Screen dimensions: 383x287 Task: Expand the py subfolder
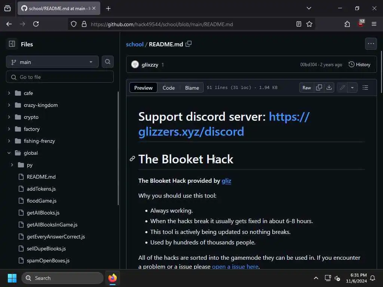pyautogui.click(x=12, y=165)
